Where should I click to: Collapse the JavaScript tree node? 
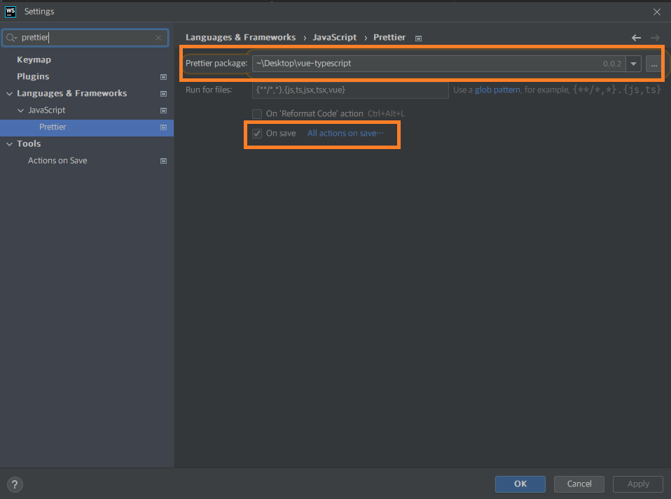pos(20,111)
